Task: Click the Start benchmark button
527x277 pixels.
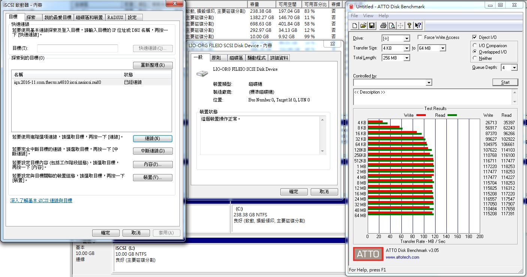Action: click(x=505, y=82)
